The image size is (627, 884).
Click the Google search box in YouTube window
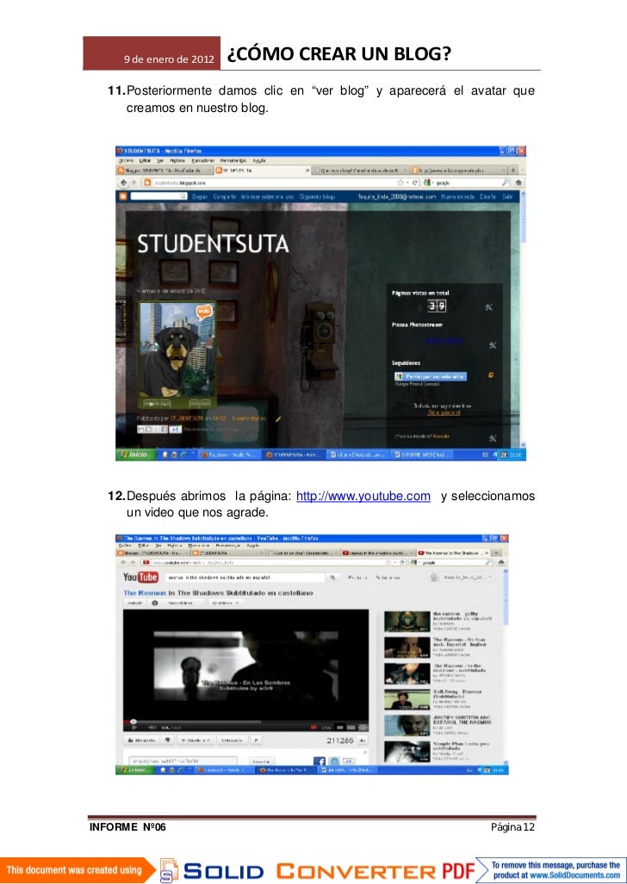click(x=453, y=562)
